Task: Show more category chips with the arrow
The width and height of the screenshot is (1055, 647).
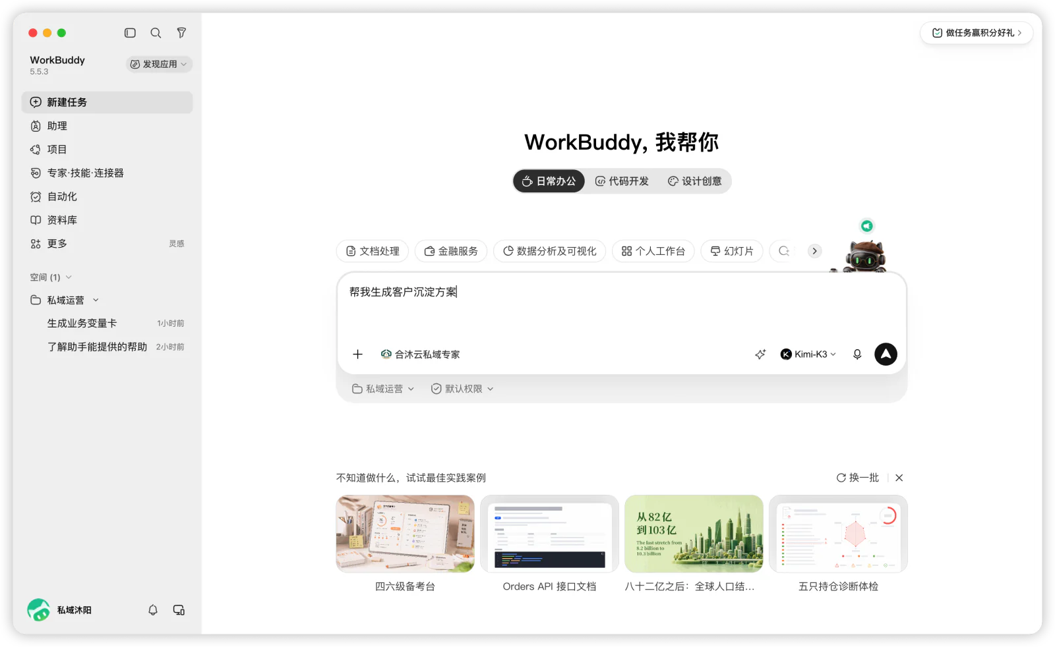Action: coord(815,251)
